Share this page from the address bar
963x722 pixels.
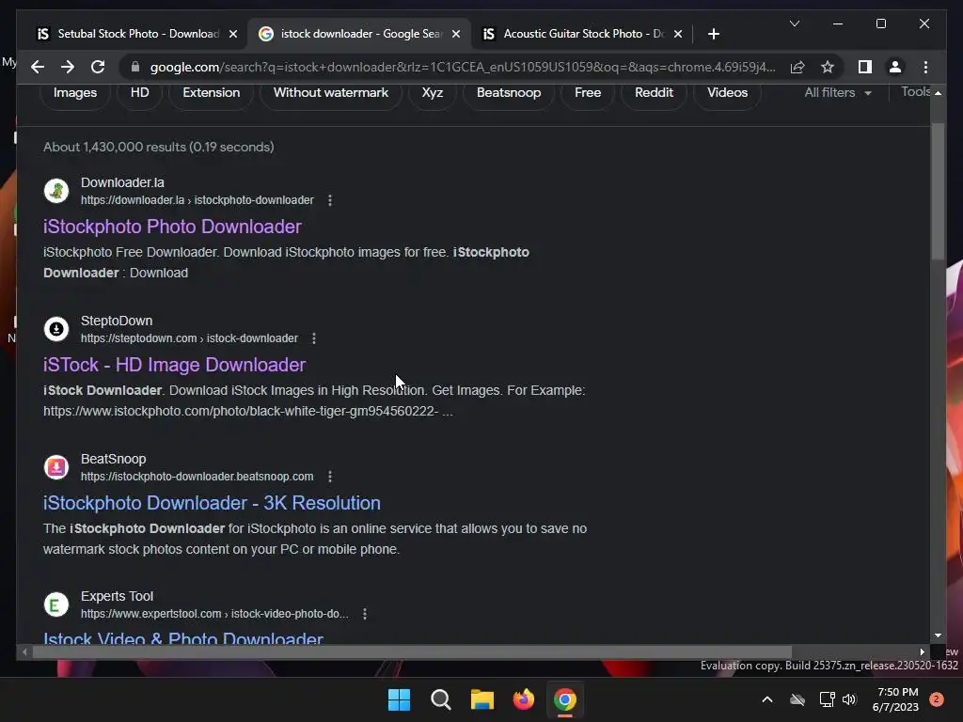pos(797,67)
